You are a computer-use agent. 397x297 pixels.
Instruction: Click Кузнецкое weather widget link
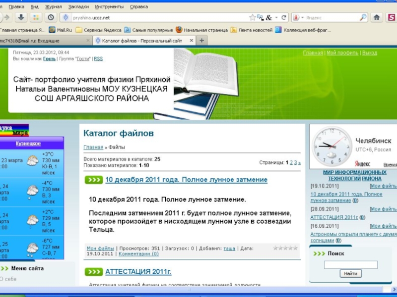tap(28, 144)
